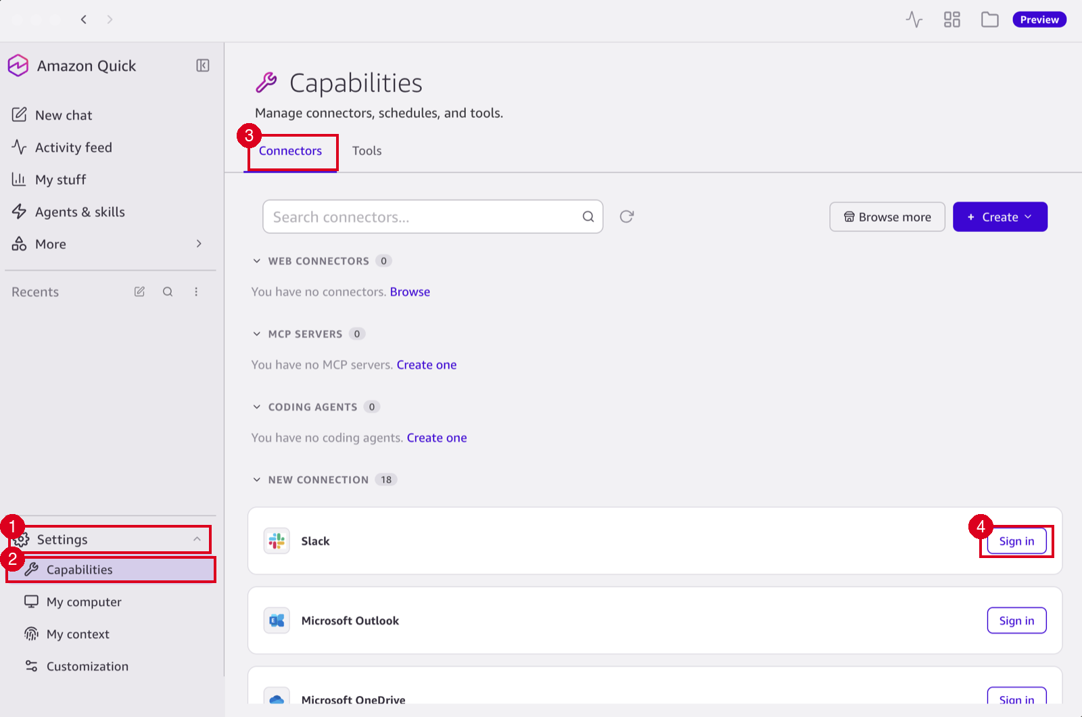Click the Recents label
1082x717 pixels.
click(x=35, y=292)
